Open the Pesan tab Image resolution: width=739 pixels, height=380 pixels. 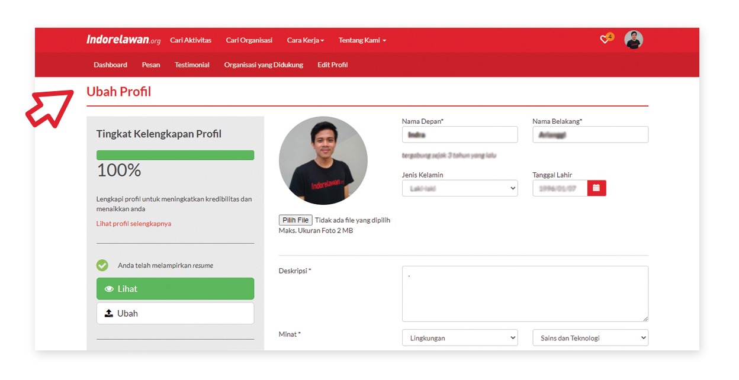point(151,65)
